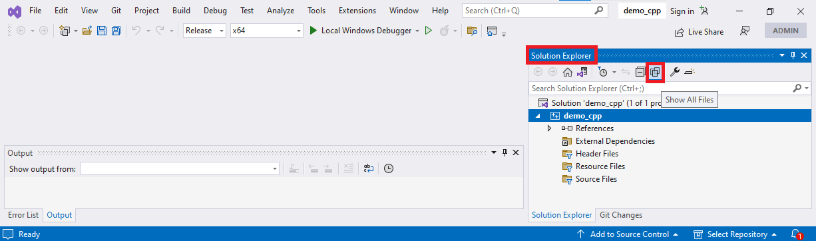Click the Live Share button
Screen dimensions: 816x241
(699, 31)
